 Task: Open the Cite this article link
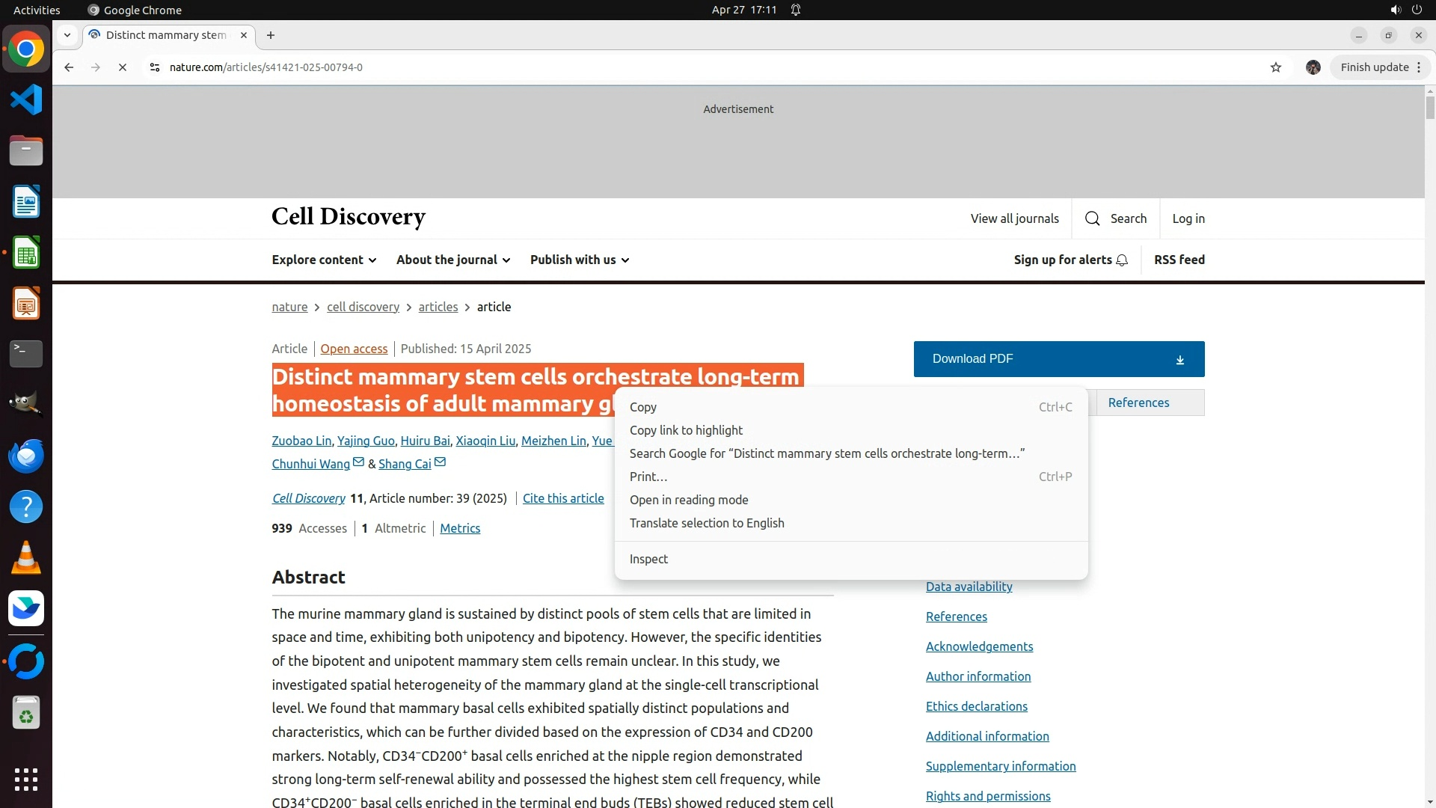click(563, 498)
